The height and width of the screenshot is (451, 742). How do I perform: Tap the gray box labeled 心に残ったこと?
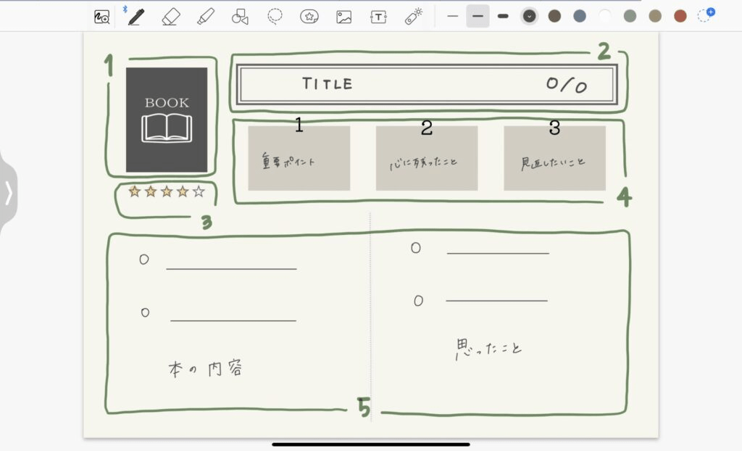tap(427, 158)
